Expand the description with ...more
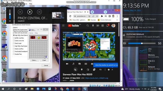The height and width of the screenshot is (91, 163). point(71,80)
